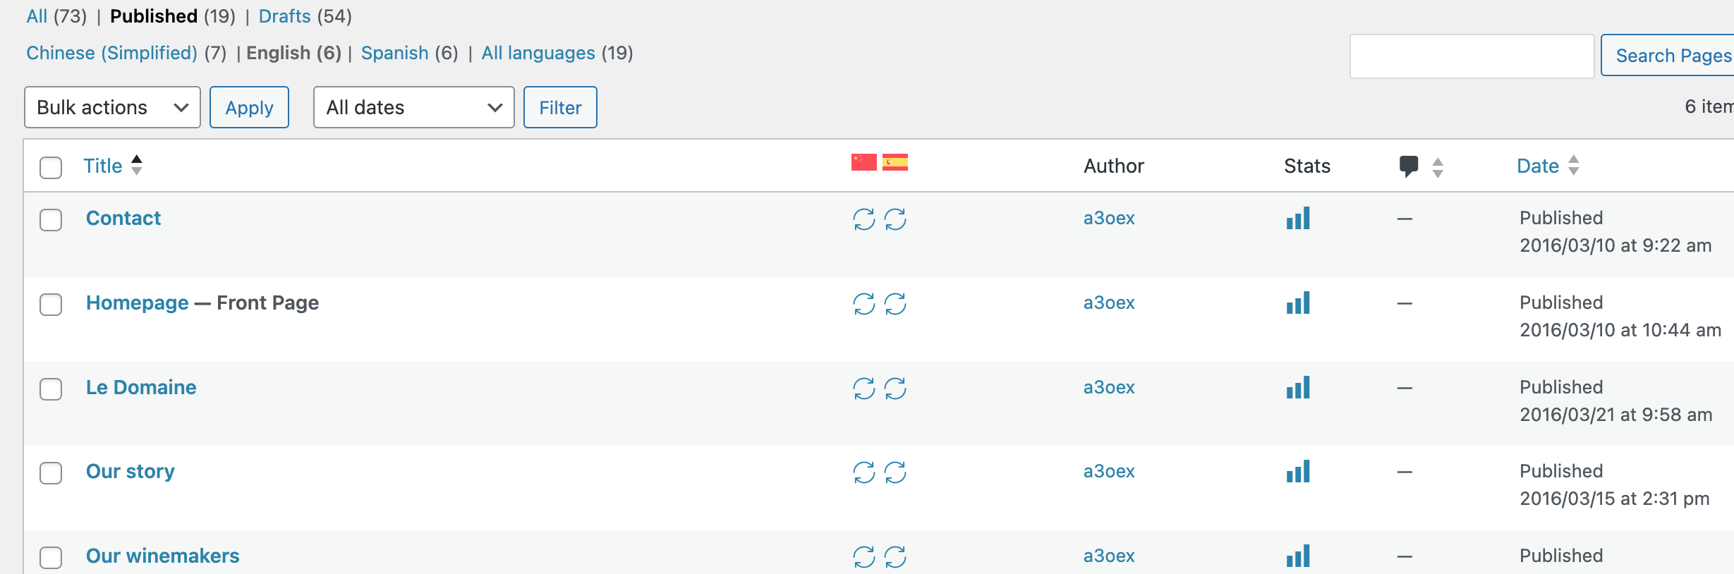The height and width of the screenshot is (574, 1734).
Task: Click the Filter button
Action: click(x=560, y=107)
